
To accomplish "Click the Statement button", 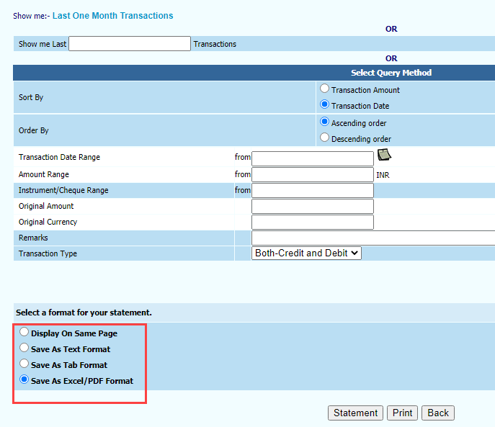I will coord(355,413).
